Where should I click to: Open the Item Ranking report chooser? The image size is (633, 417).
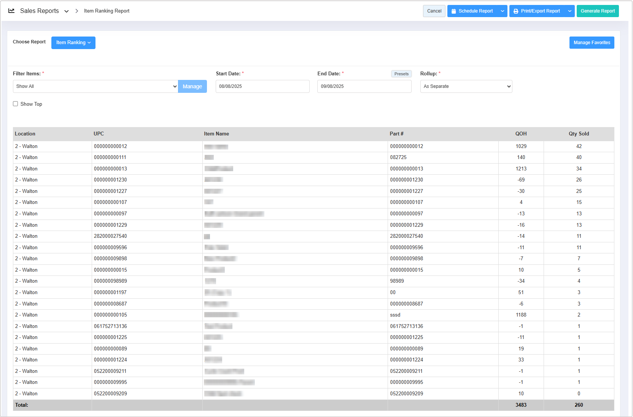coord(73,43)
